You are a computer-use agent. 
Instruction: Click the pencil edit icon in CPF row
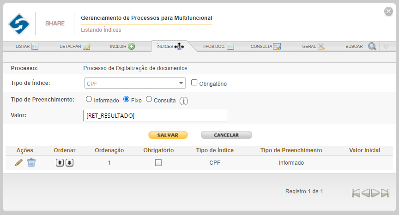pos(18,162)
